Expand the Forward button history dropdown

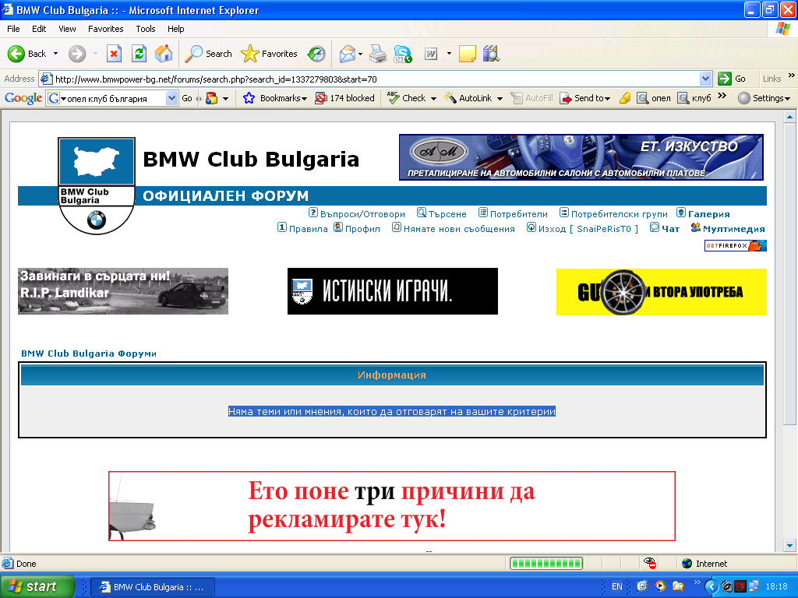click(x=95, y=54)
